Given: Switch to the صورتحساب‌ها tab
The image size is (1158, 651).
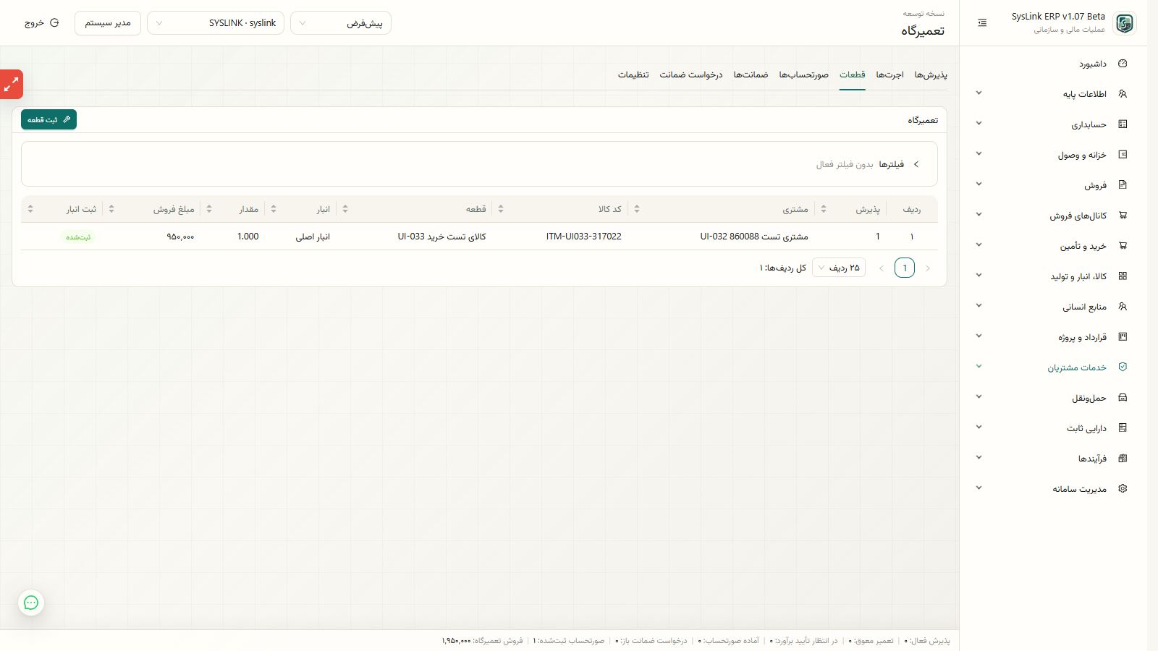Looking at the screenshot, I should click(804, 75).
